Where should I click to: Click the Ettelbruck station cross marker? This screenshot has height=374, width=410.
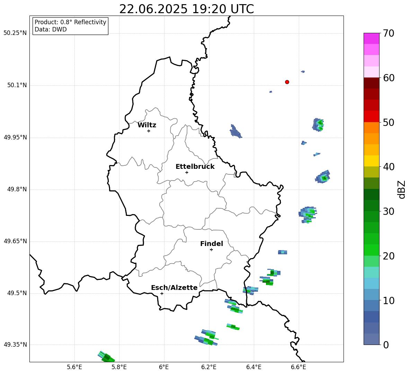(x=187, y=173)
